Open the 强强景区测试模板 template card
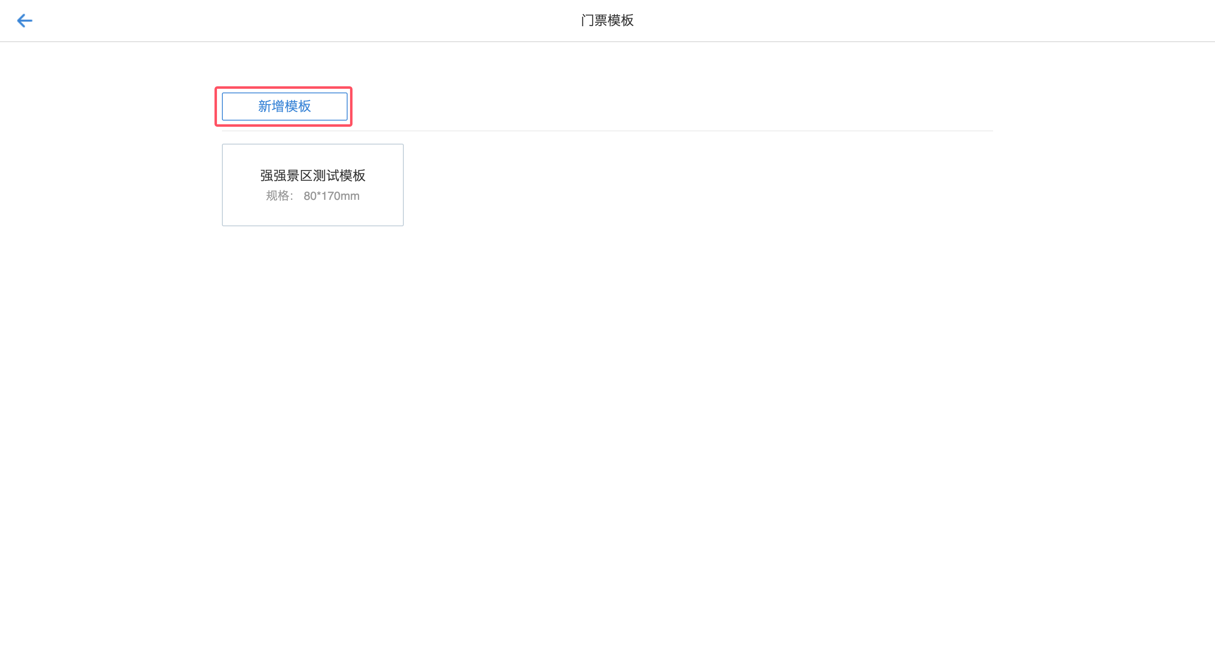Screen dimensions: 1215x659 [x=312, y=185]
